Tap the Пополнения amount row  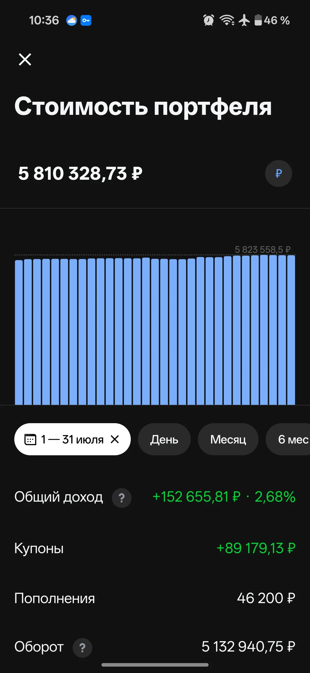(155, 598)
